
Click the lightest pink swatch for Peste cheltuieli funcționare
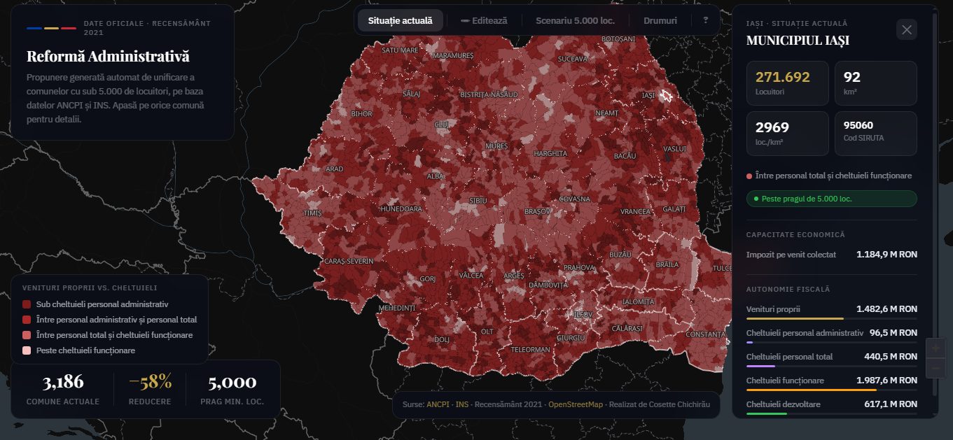(x=27, y=350)
